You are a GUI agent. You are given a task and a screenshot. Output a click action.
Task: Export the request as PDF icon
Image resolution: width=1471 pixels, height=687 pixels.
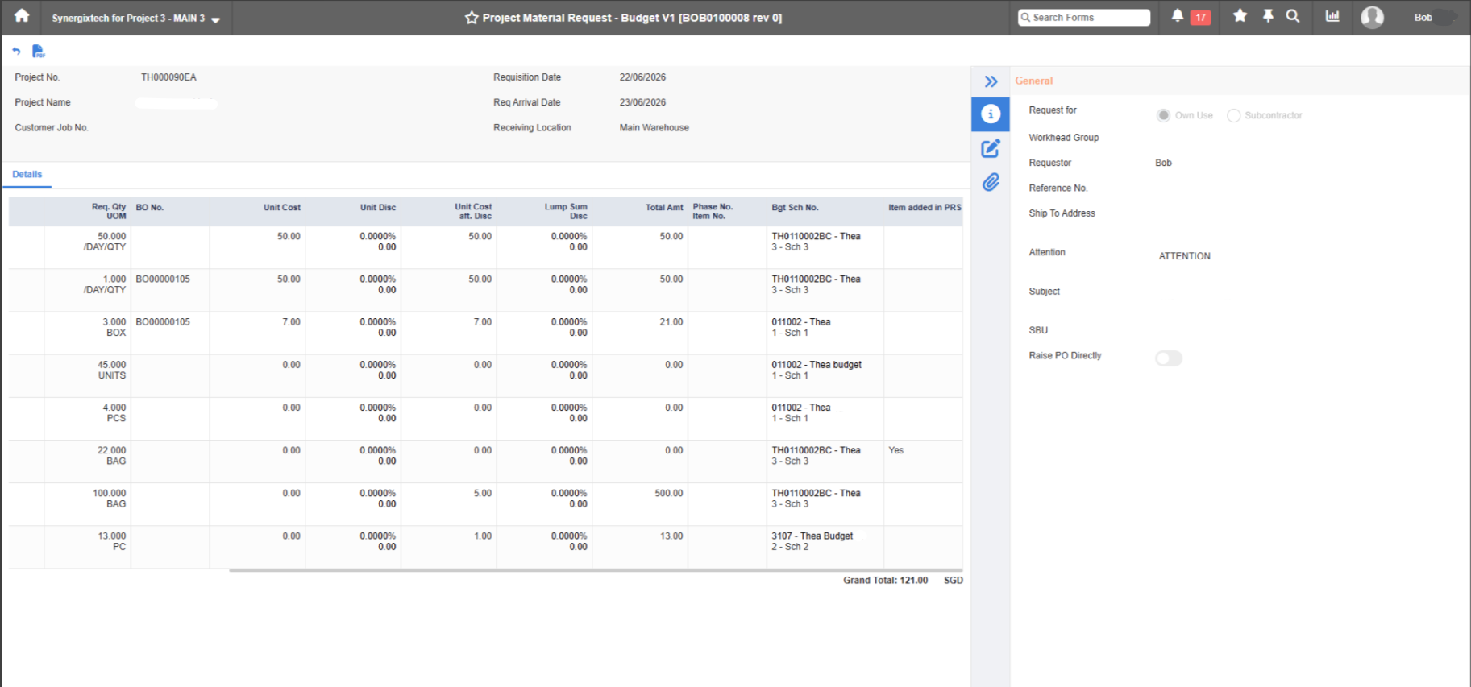click(x=38, y=51)
